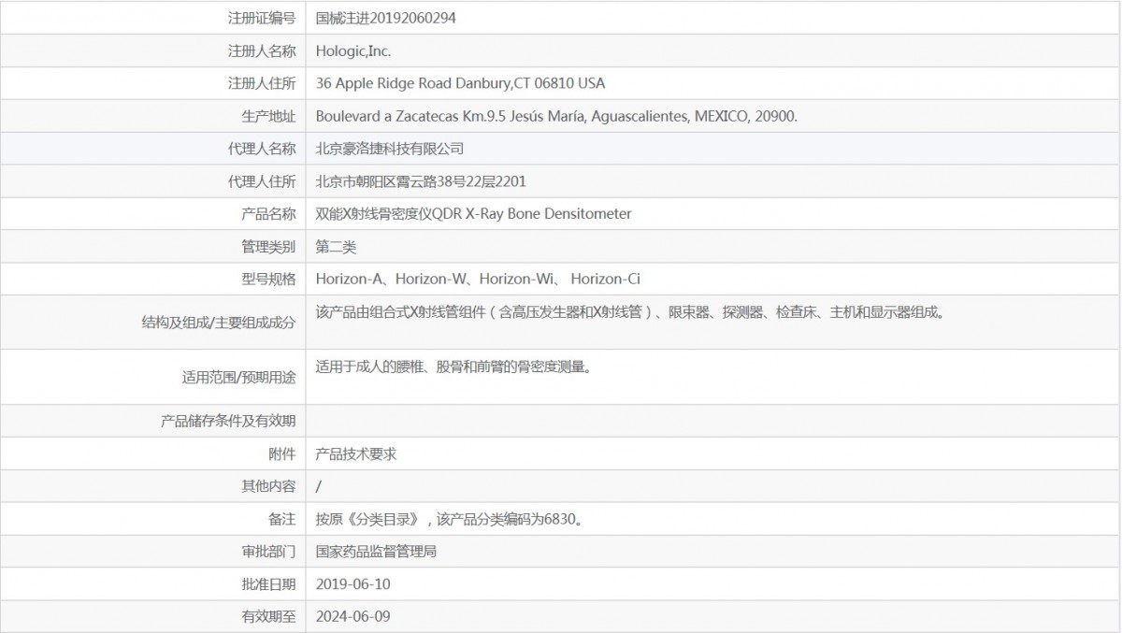Click registration number 国械注进20192060294
Image resolution: width=1122 pixels, height=633 pixels.
(386, 18)
